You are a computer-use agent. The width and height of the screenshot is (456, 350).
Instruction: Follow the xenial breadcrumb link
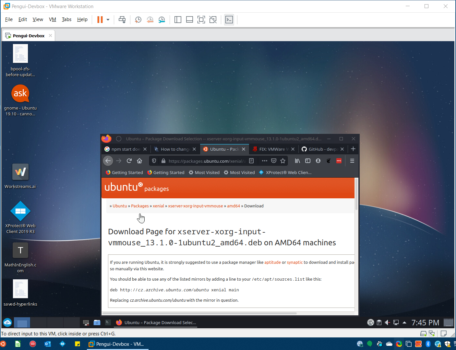[158, 206]
